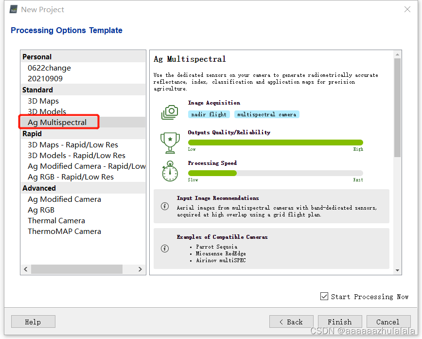Screen dimensions: 422x339
Task: Toggle the Start Processing Now checkbox
Action: (324, 296)
